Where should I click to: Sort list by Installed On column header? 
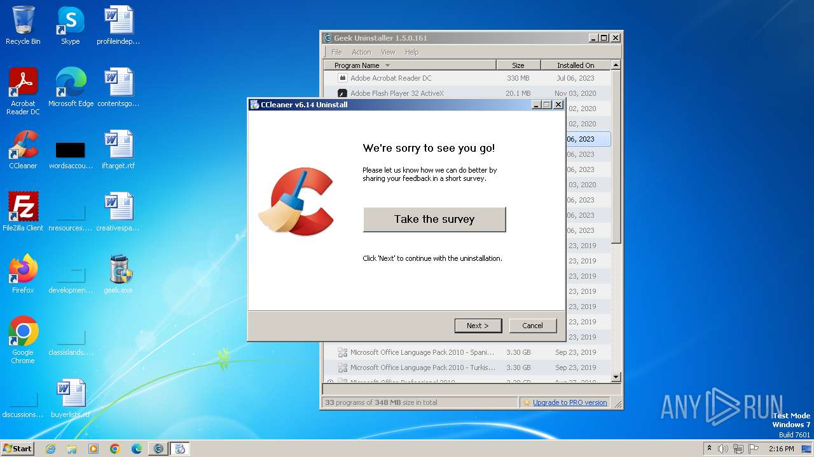tap(576, 65)
